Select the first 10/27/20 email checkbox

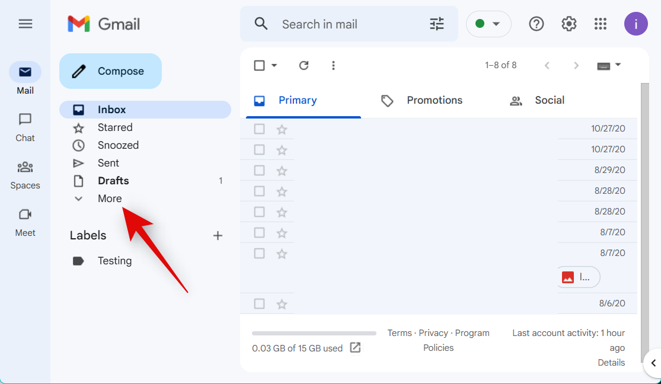tap(259, 129)
